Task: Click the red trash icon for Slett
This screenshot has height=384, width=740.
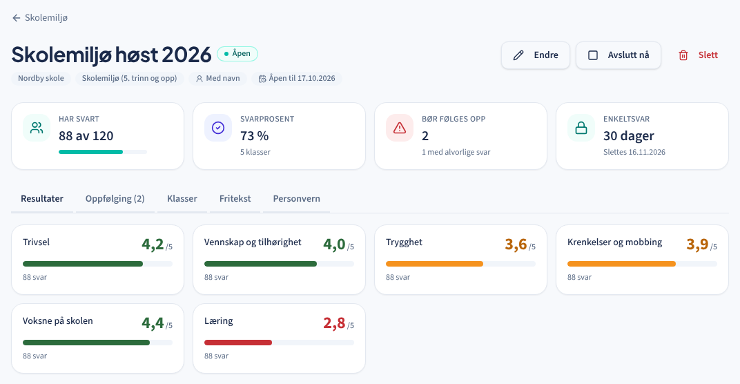Action: [683, 55]
